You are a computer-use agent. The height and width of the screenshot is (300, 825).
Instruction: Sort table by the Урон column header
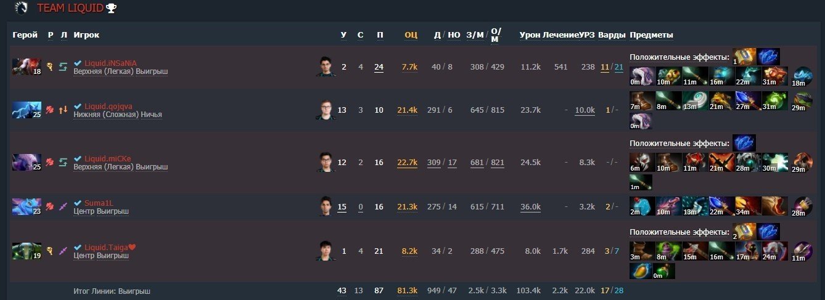(x=530, y=35)
